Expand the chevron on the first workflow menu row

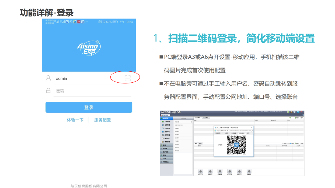pos(191,122)
